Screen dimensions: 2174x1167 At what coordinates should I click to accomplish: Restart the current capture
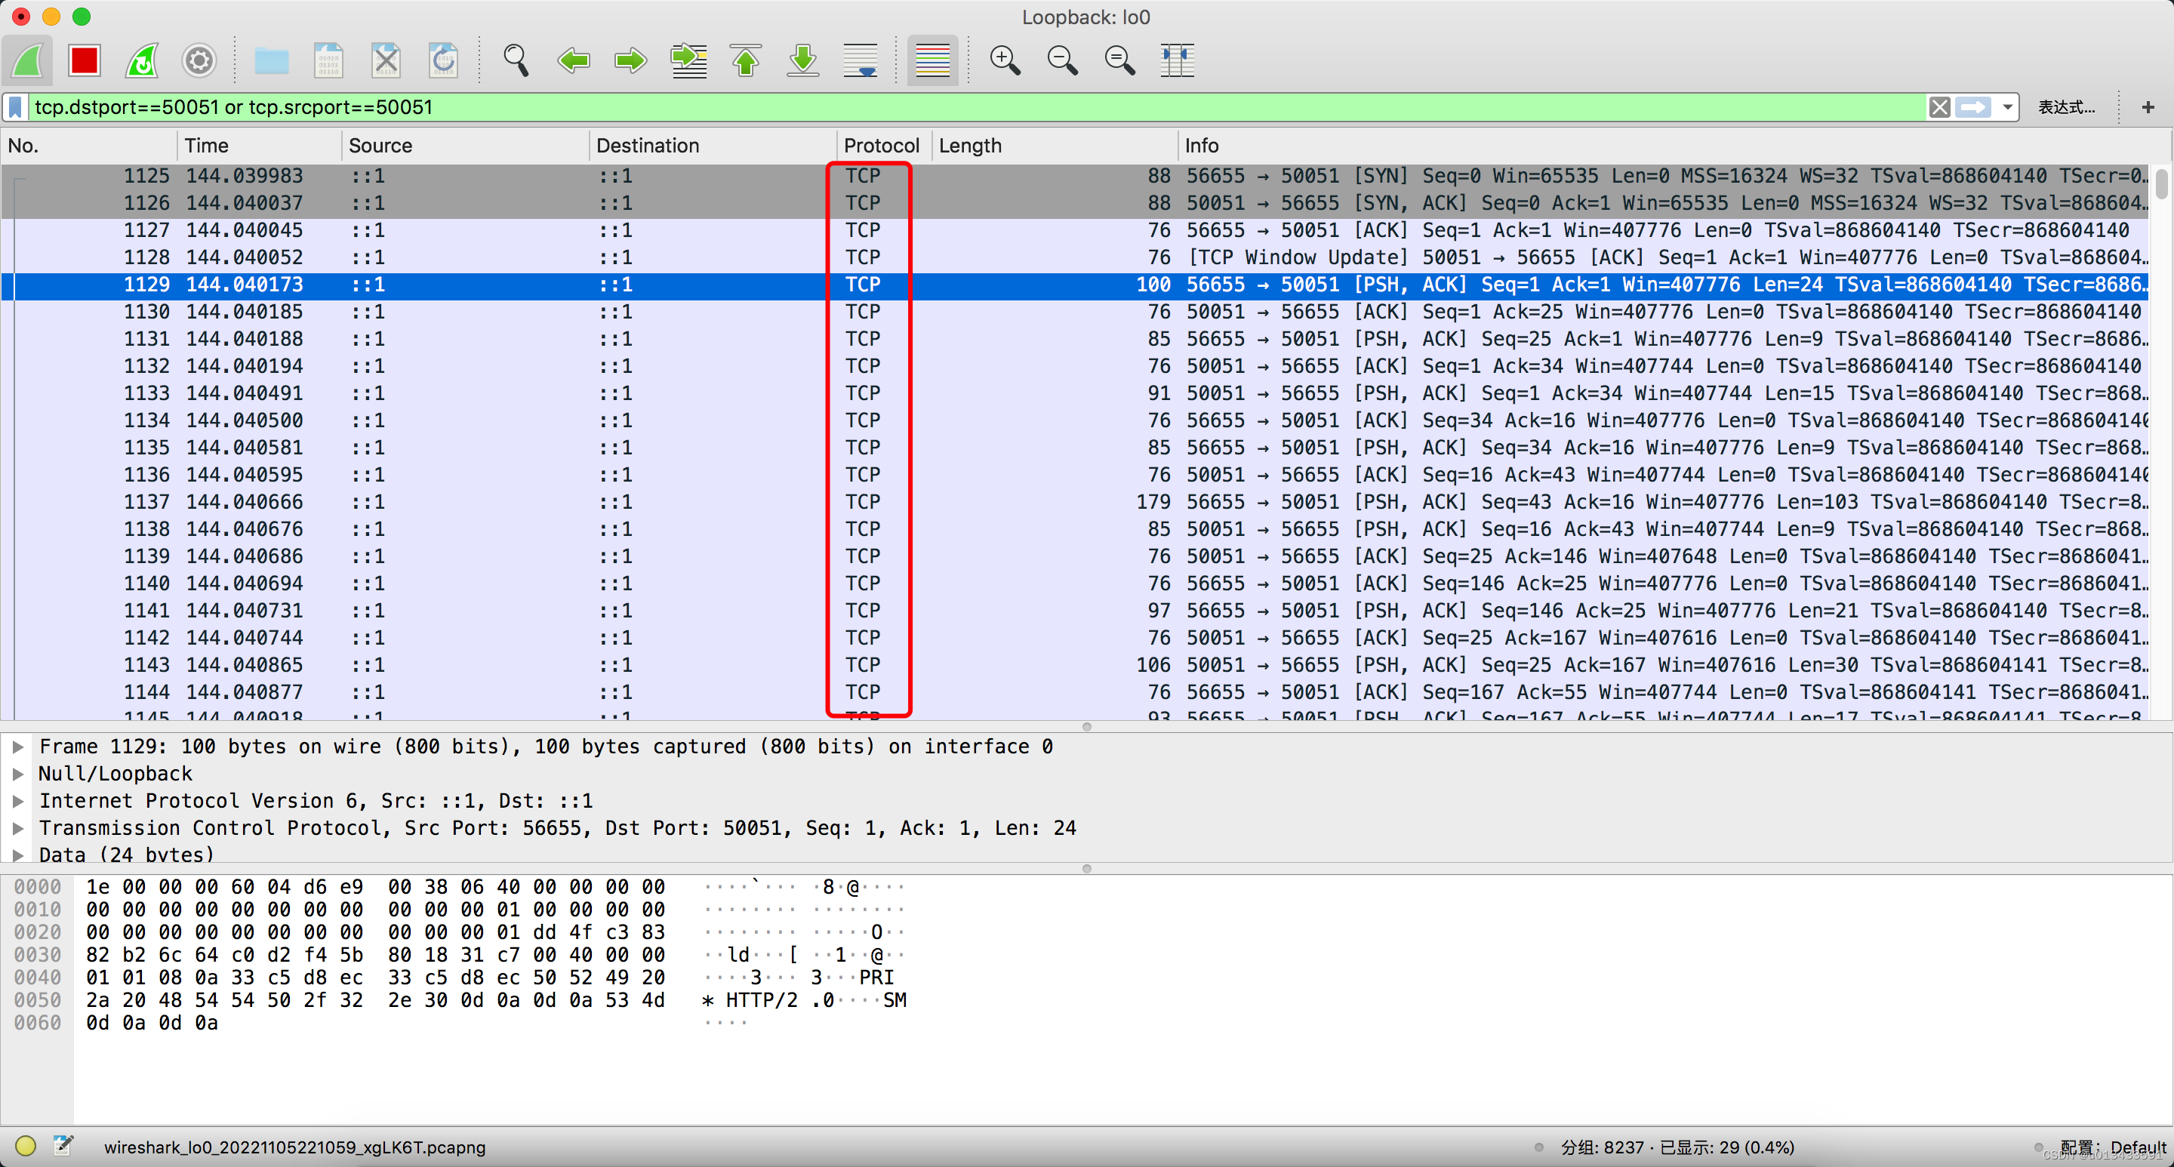click(142, 60)
